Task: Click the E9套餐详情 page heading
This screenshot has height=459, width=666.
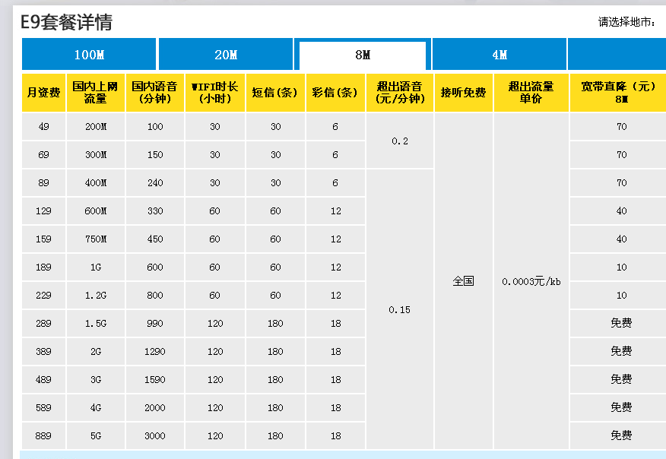Action: point(67,22)
